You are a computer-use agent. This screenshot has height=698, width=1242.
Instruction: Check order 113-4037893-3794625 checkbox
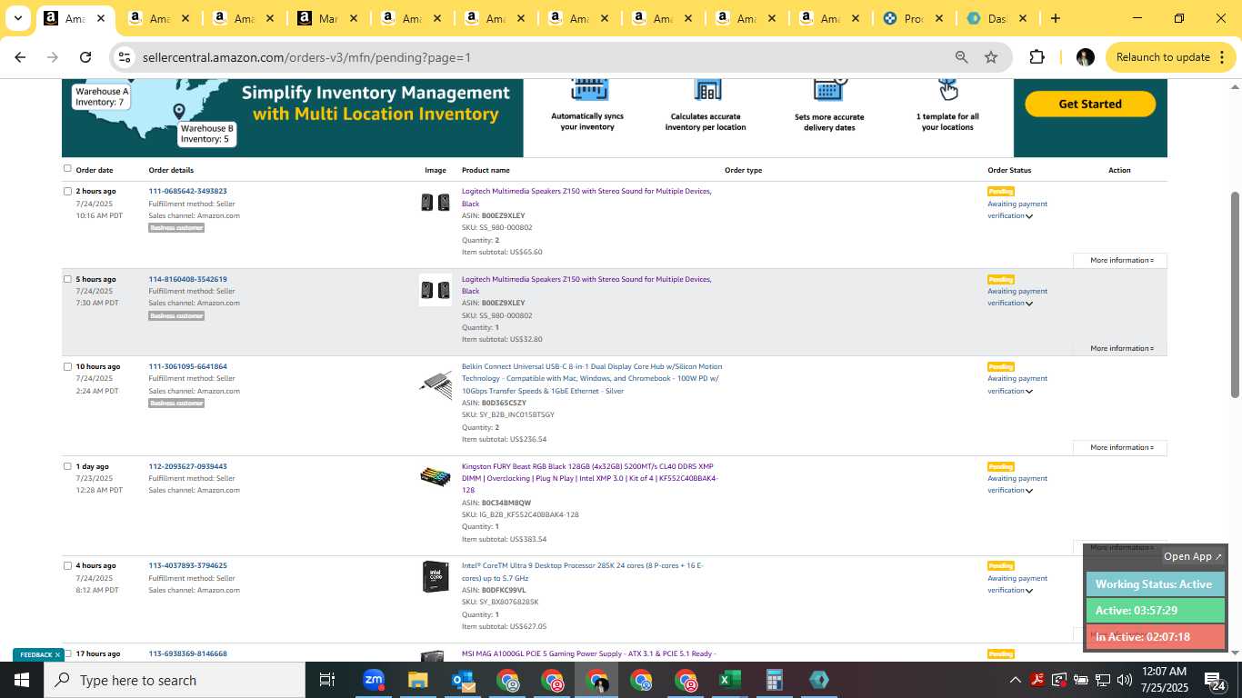pyautogui.click(x=67, y=565)
